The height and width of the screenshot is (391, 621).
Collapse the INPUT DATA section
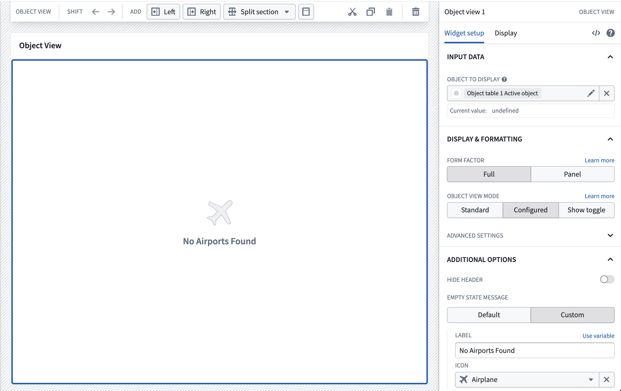[610, 57]
